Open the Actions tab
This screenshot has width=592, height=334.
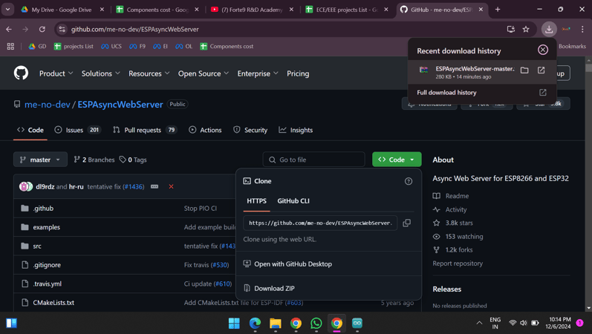click(205, 130)
